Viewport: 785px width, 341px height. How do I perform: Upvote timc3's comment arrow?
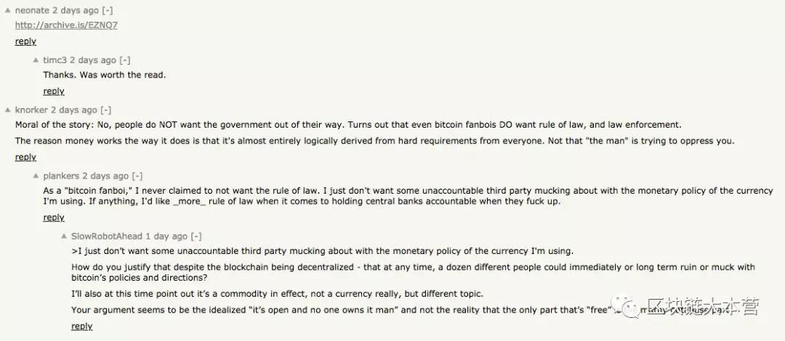(36, 60)
